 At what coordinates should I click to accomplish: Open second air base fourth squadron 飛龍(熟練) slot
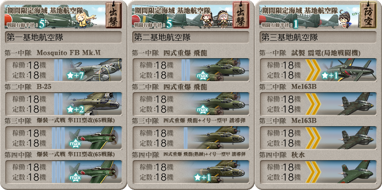[191, 172]
